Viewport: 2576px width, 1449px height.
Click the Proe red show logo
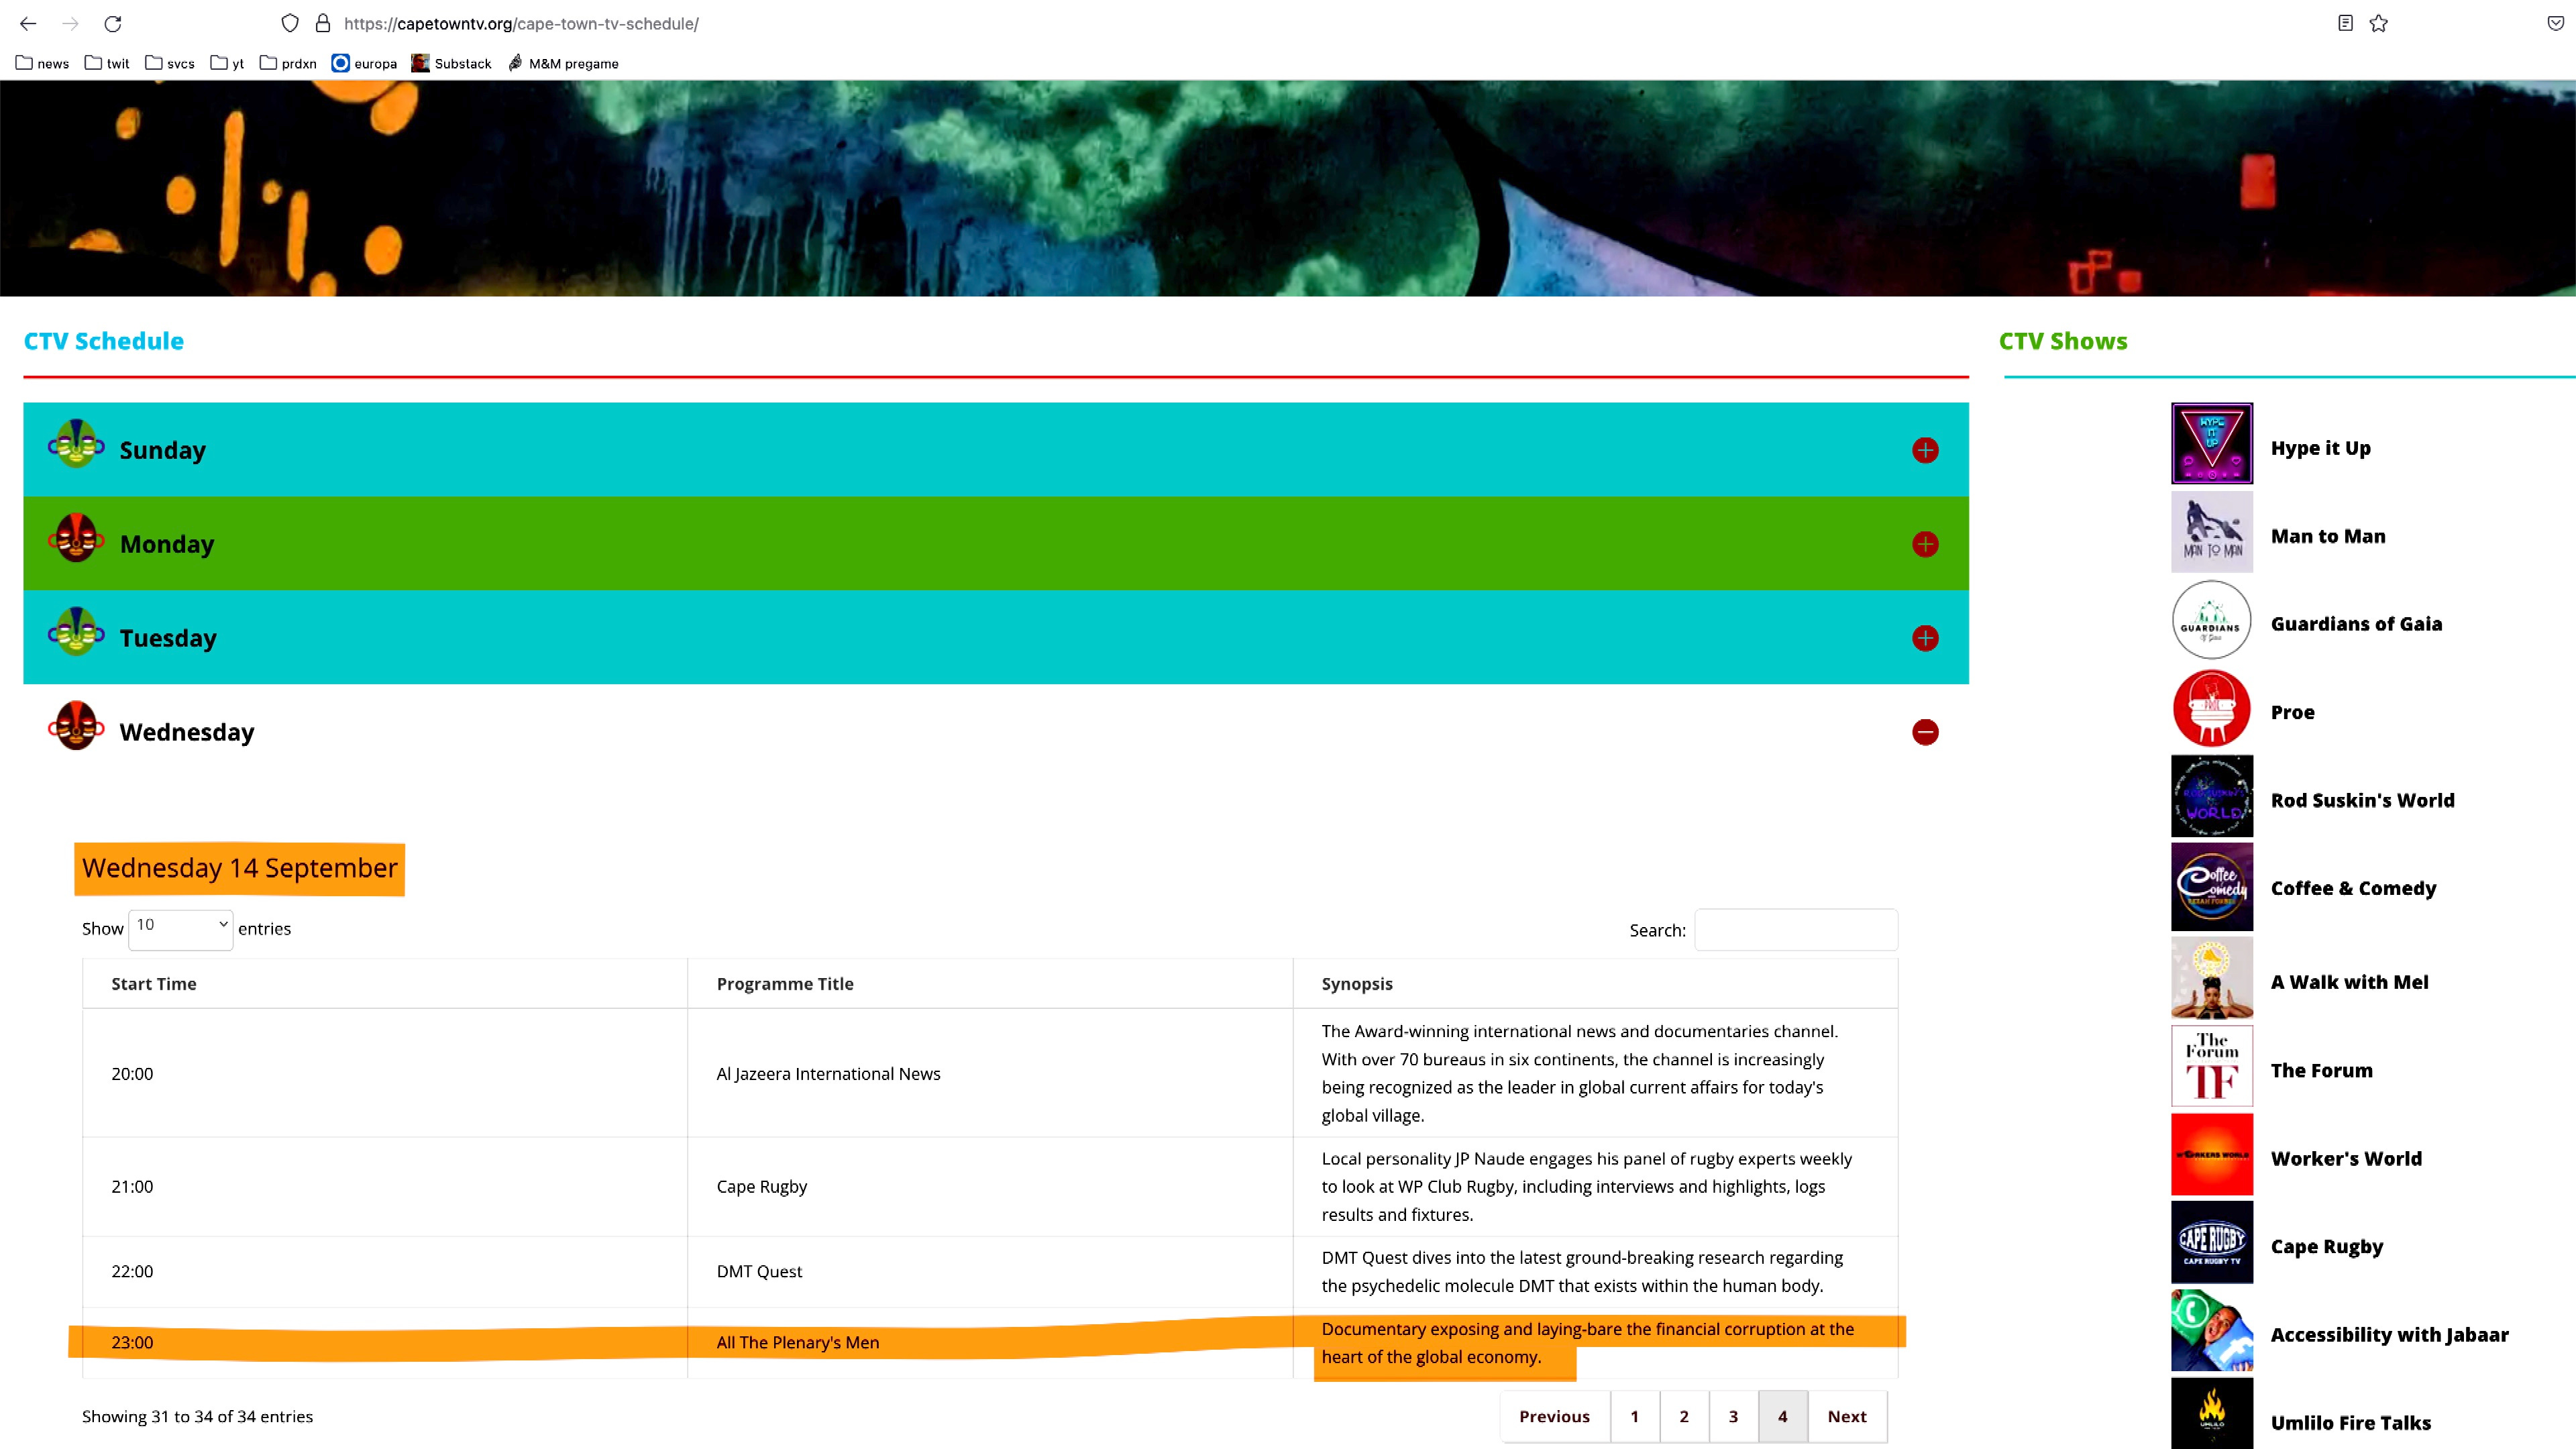point(2211,709)
